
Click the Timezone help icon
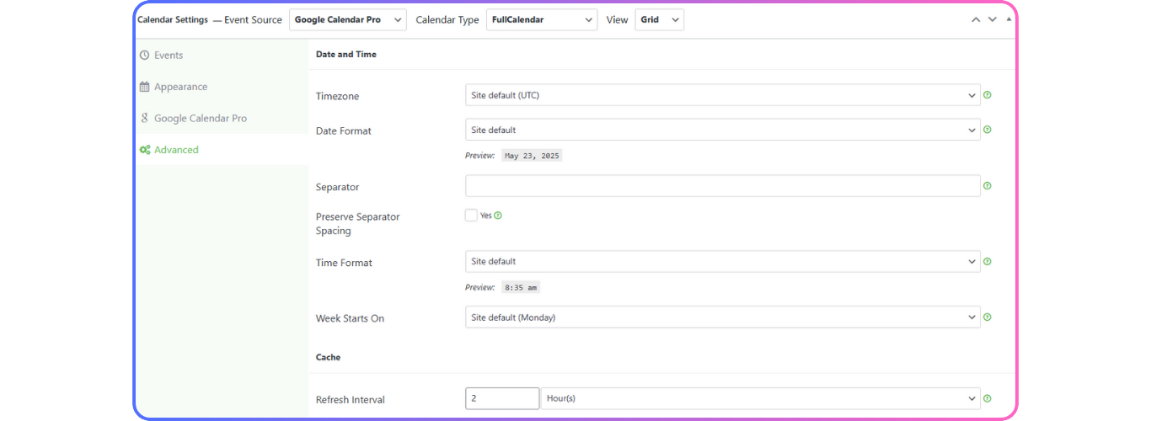point(988,95)
